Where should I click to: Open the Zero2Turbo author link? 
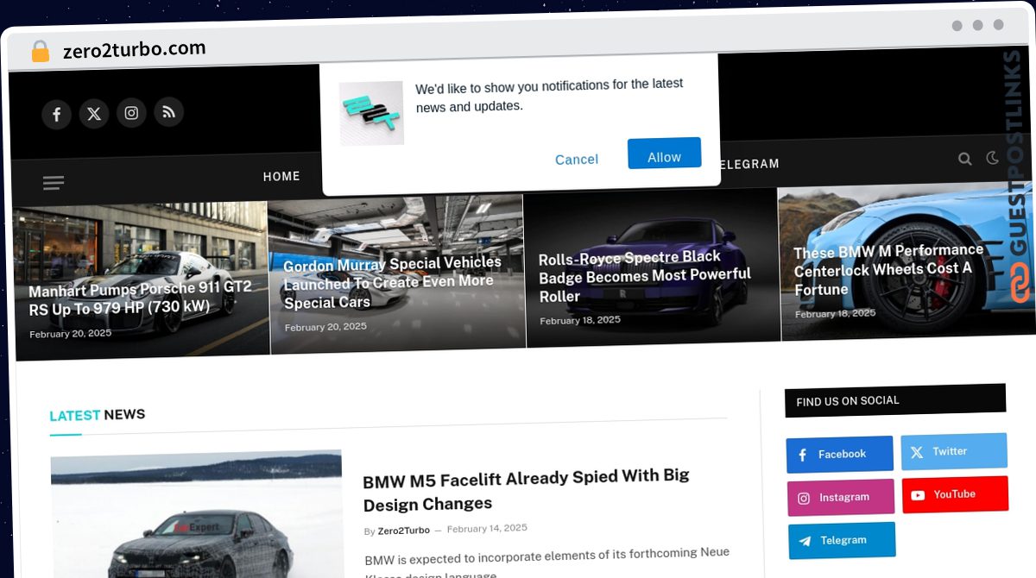403,531
